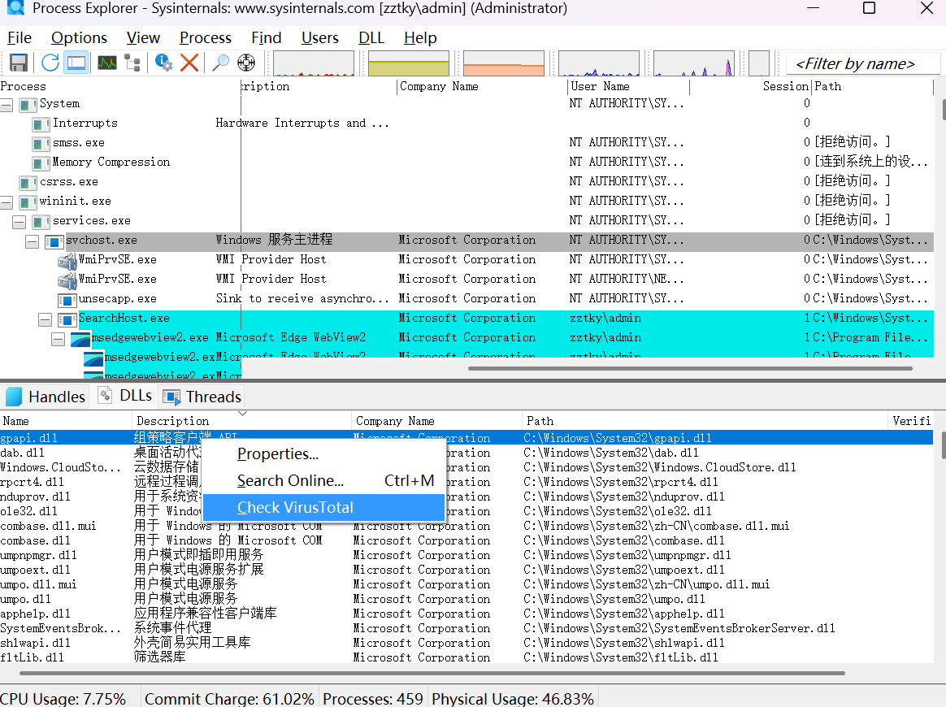Open the DLL menu
This screenshot has height=707, width=946.
click(371, 37)
